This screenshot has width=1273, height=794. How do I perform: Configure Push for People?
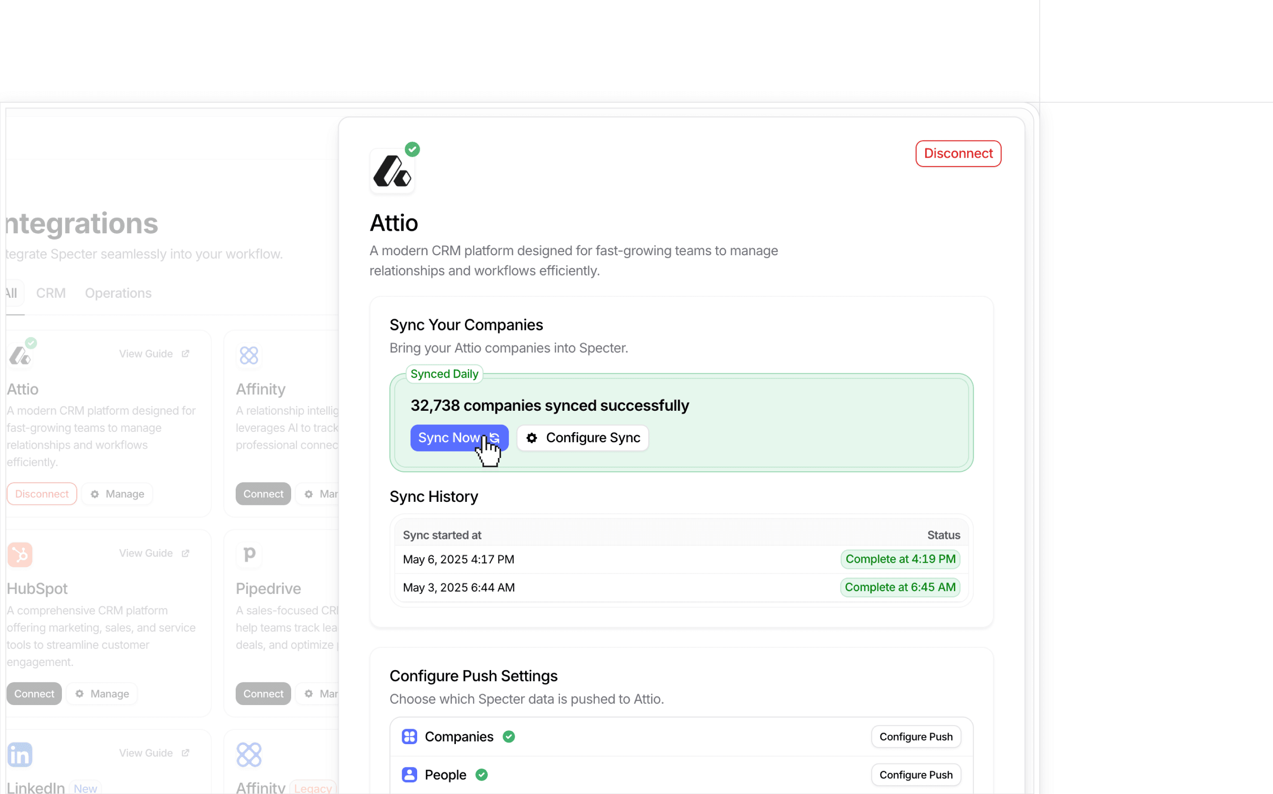pyautogui.click(x=916, y=775)
